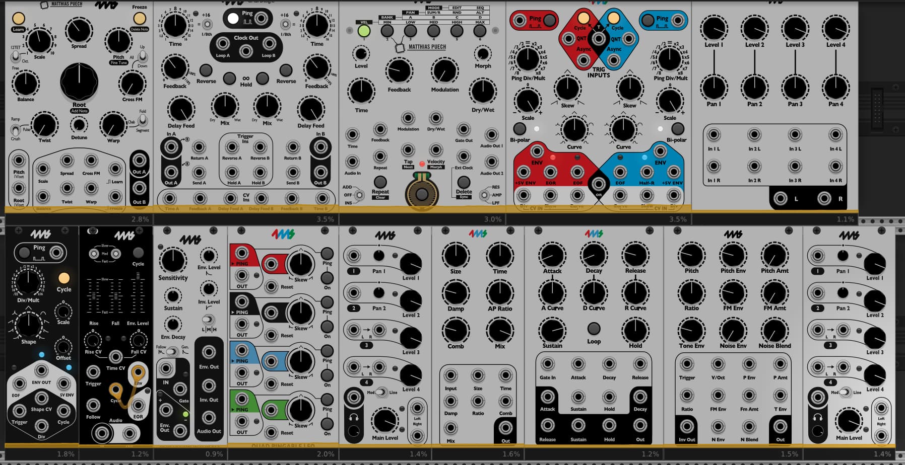The width and height of the screenshot is (905, 465).
Task: Click the Hold B trigger jack
Action: (260, 172)
